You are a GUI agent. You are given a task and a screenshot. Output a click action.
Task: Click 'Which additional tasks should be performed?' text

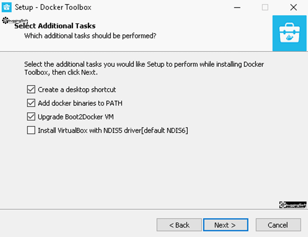tap(90, 36)
